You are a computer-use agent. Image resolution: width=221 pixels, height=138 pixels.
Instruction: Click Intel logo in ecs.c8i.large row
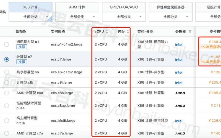click(x=179, y=83)
